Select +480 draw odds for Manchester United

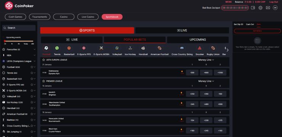(x=206, y=104)
